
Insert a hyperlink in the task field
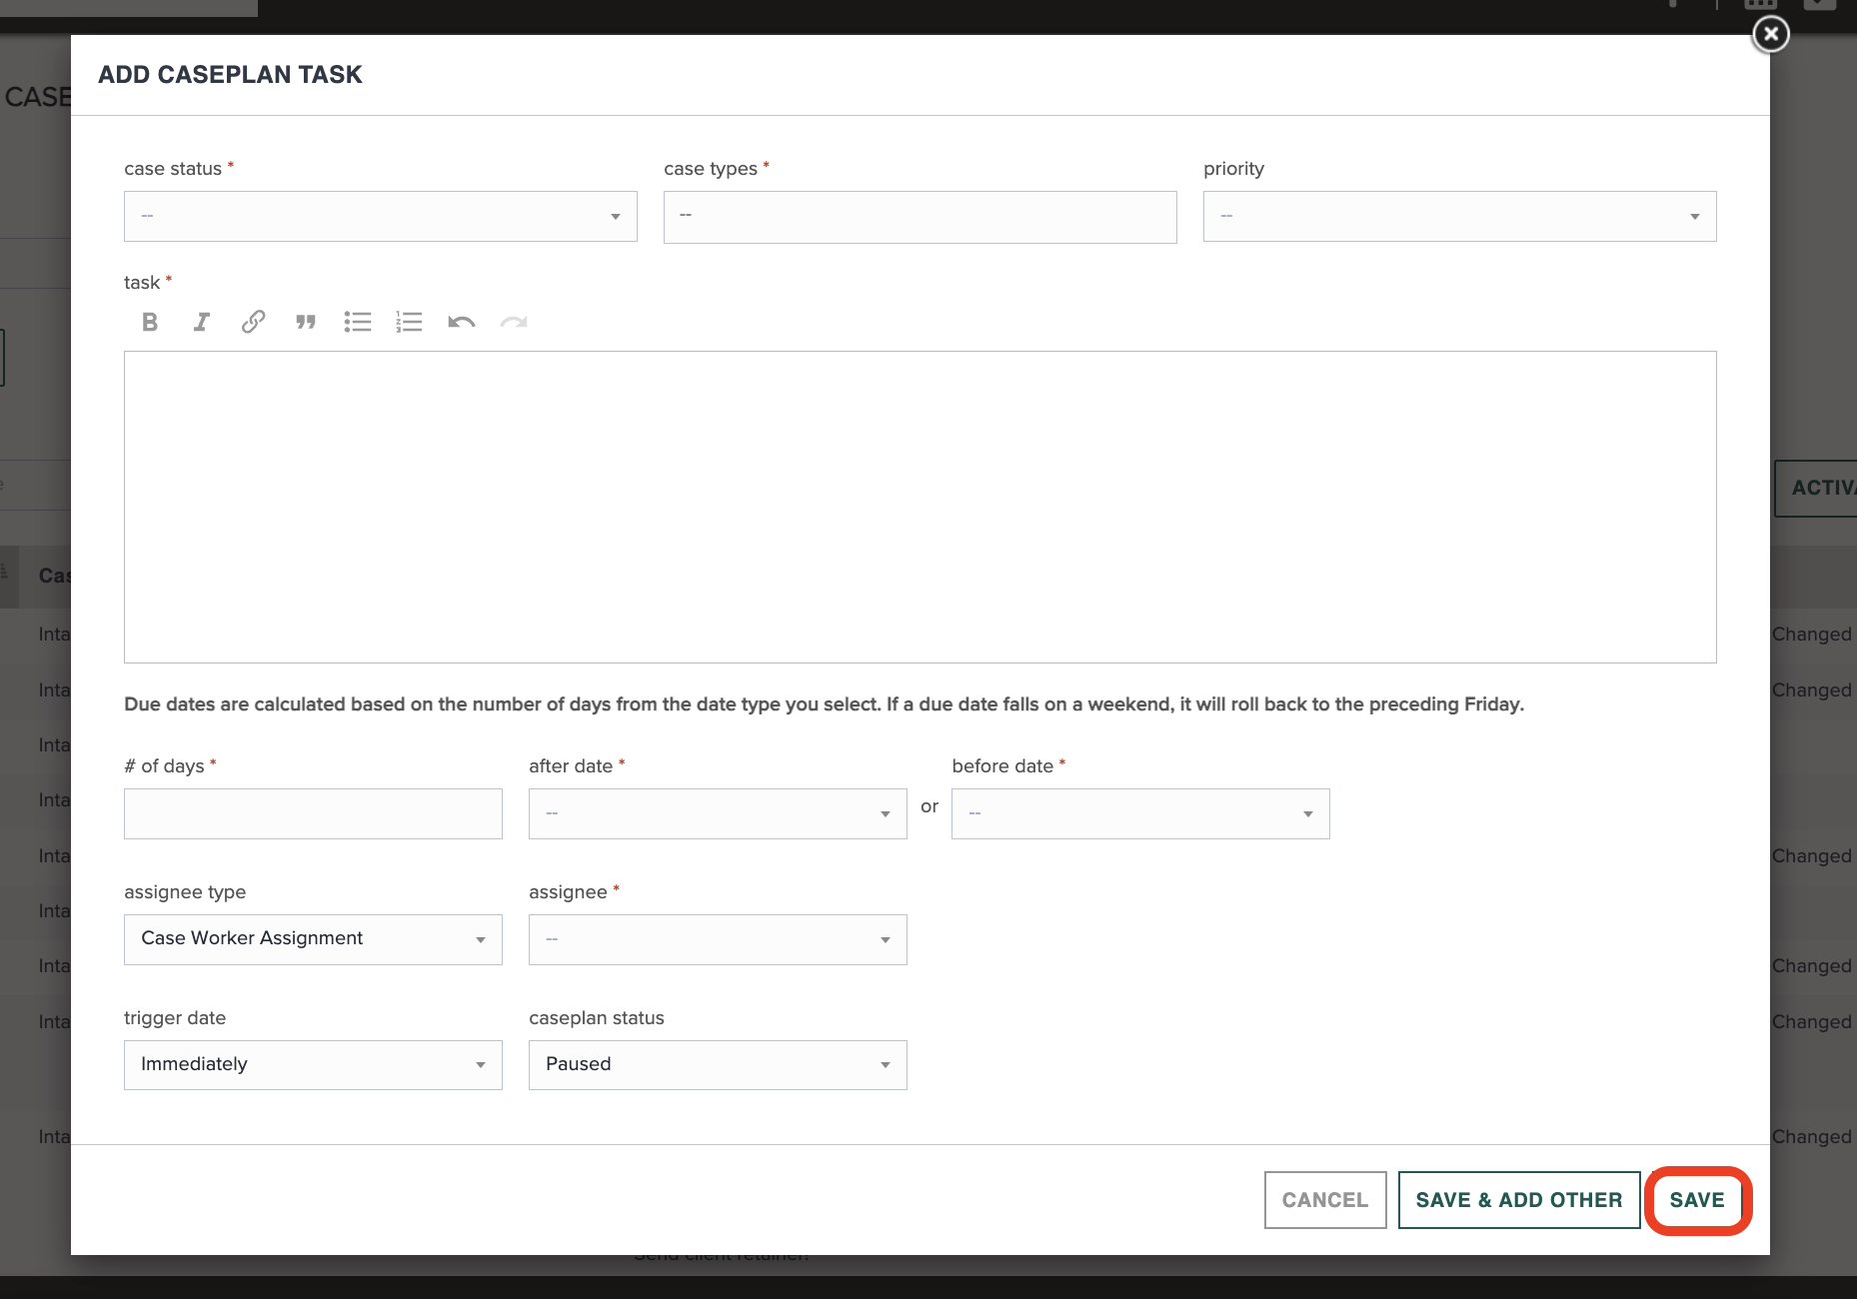coord(253,322)
